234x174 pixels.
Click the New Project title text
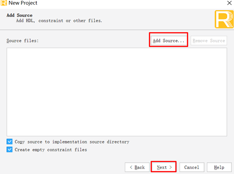[23, 3]
